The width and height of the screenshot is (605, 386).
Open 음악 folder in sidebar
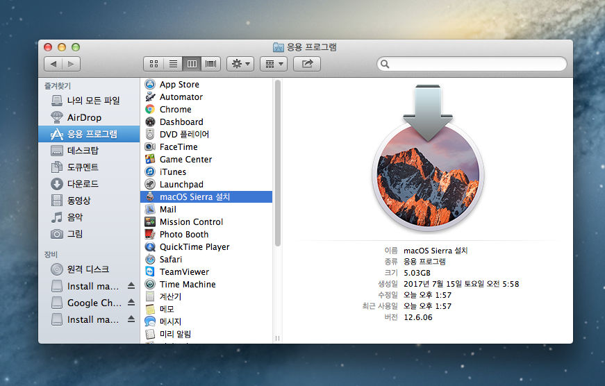click(x=89, y=217)
